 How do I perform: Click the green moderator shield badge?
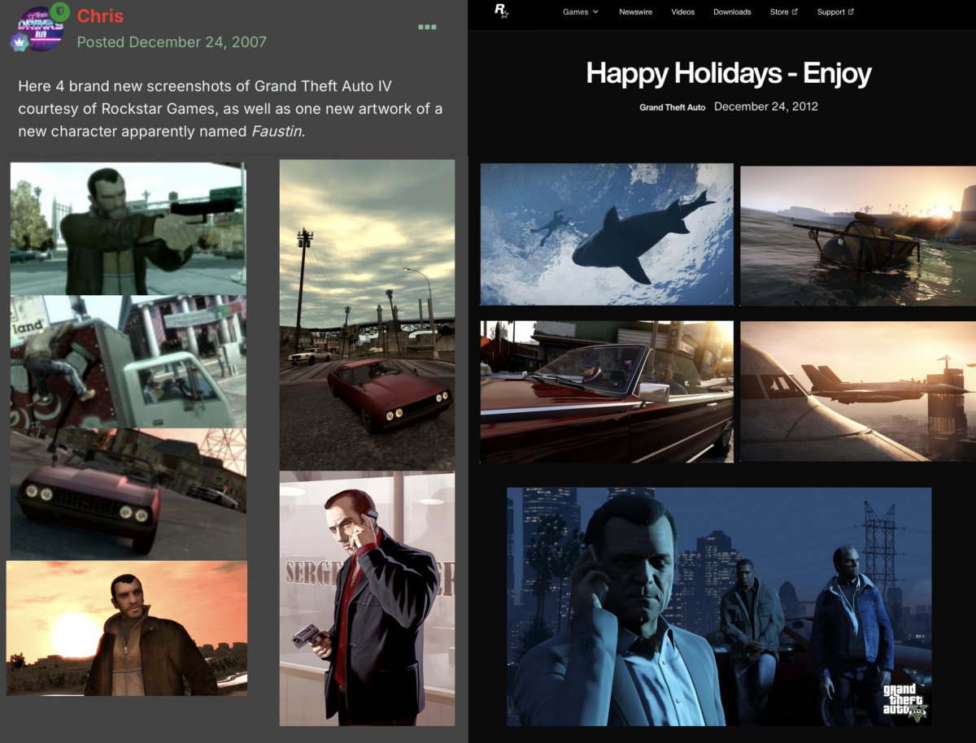point(59,11)
